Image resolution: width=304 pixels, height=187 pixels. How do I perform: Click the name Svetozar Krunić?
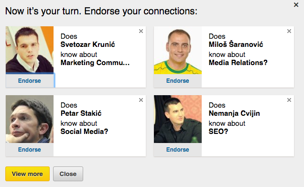(x=87, y=44)
